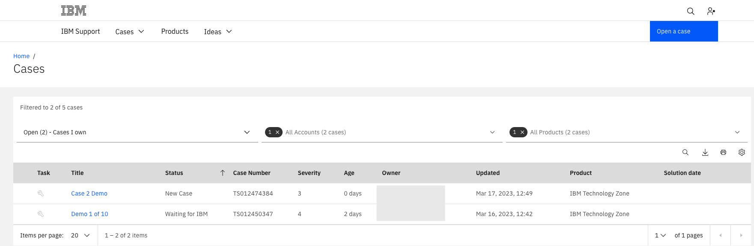This screenshot has width=754, height=246.
Task: Sort by Status column header
Action: pyautogui.click(x=174, y=173)
